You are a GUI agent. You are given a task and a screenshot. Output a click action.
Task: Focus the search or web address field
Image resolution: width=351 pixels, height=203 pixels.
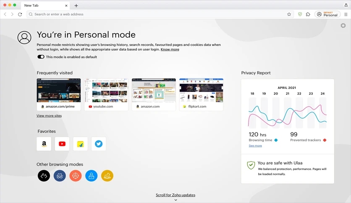point(160,14)
